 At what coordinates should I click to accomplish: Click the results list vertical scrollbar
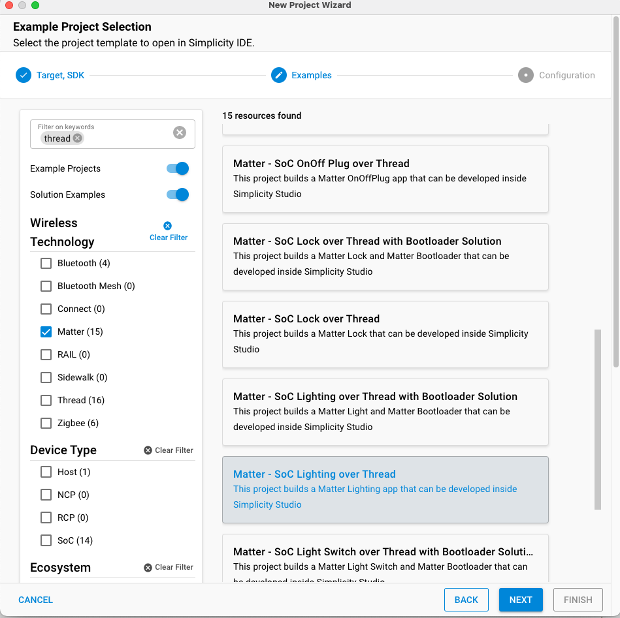click(x=597, y=419)
